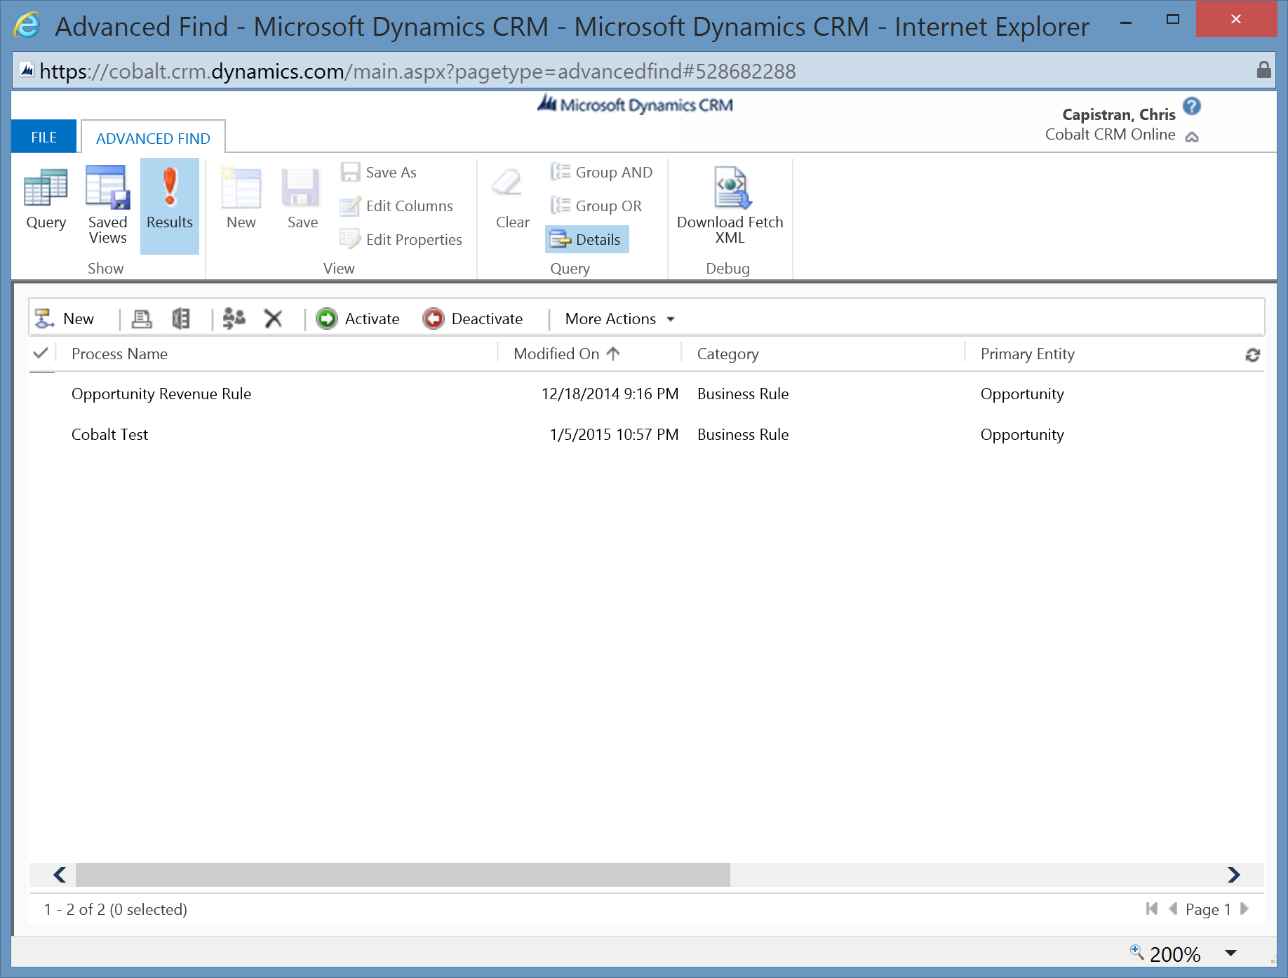Click the browser address bar URL
1288x978 pixels.
point(417,71)
